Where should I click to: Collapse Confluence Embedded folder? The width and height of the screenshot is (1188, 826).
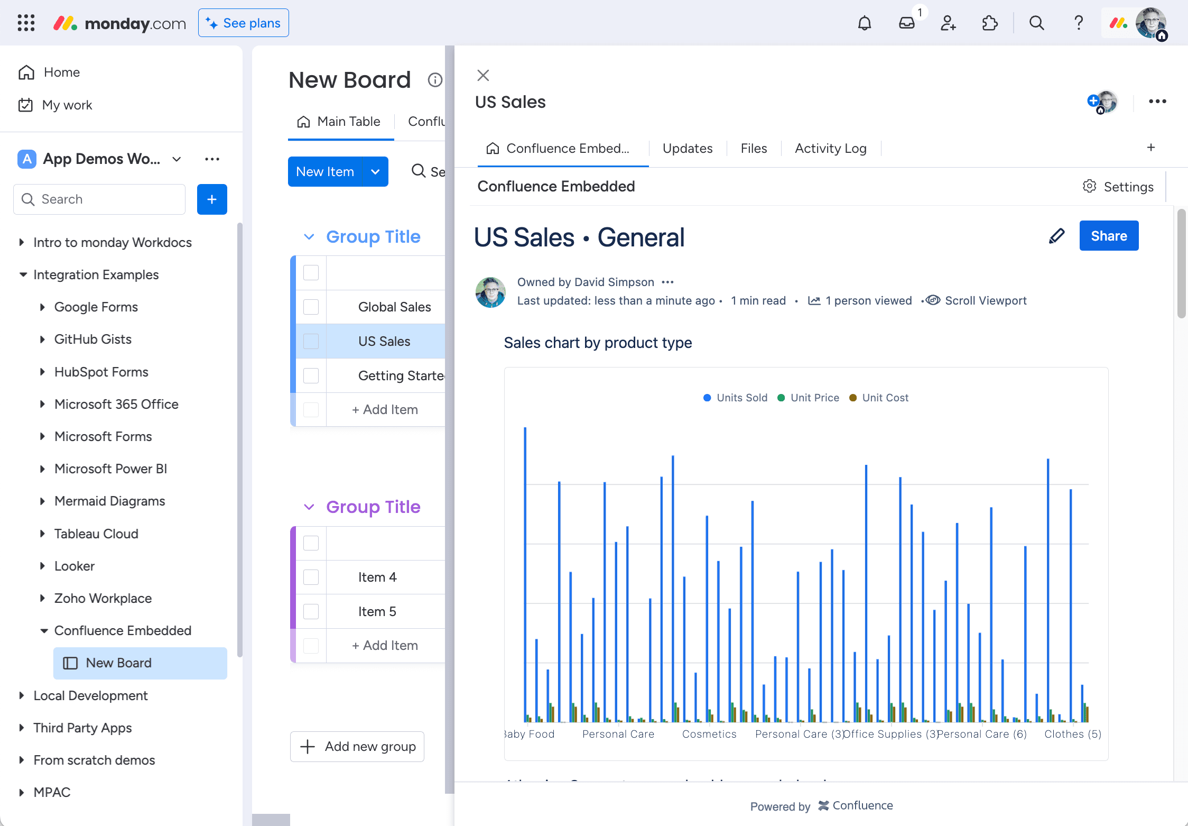coord(44,630)
